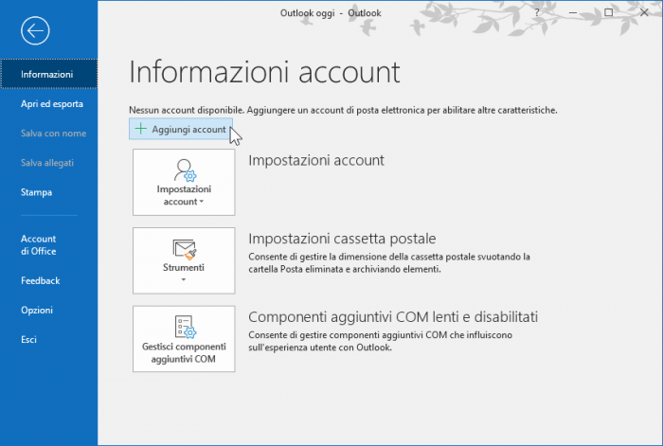This screenshot has height=446, width=663.
Task: Open Opzioni settings
Action: pyautogui.click(x=37, y=310)
